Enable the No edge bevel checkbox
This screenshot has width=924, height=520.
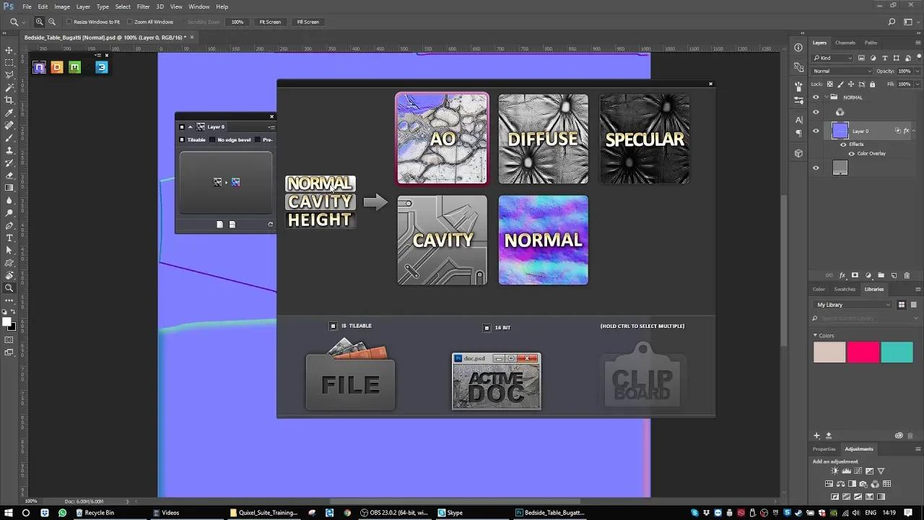(x=212, y=139)
